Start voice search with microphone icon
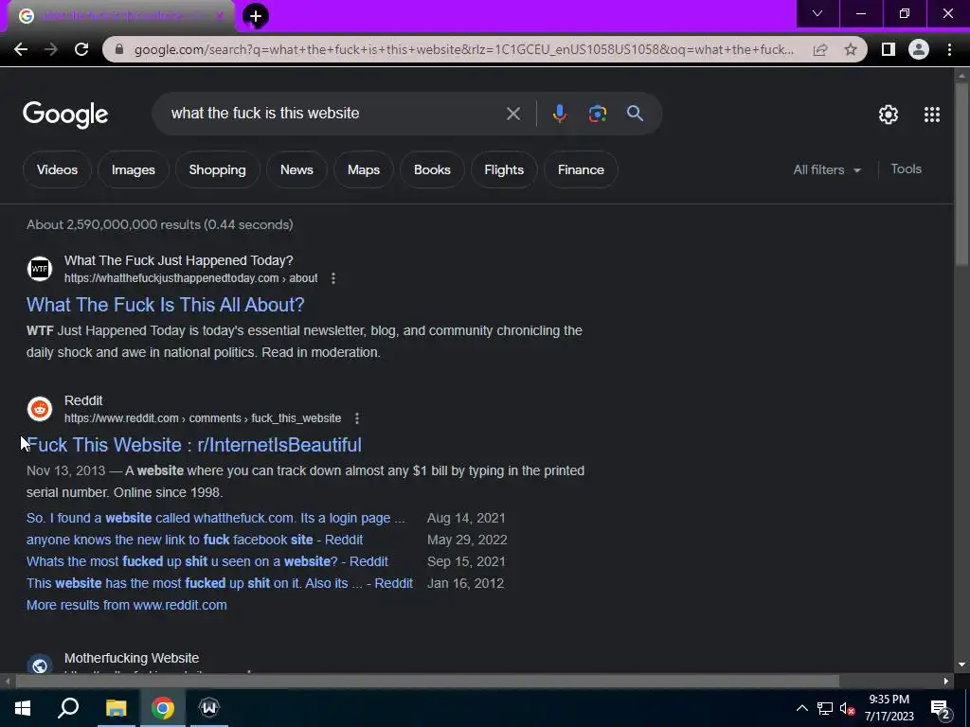970x727 pixels. tap(559, 114)
